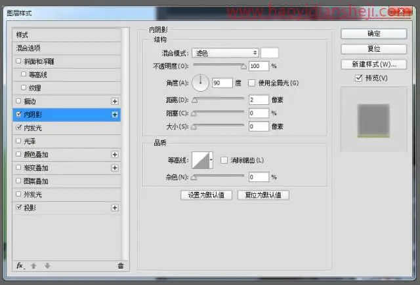The width and height of the screenshot is (420, 285).
Task: Click the 复位 button
Action: point(373,49)
